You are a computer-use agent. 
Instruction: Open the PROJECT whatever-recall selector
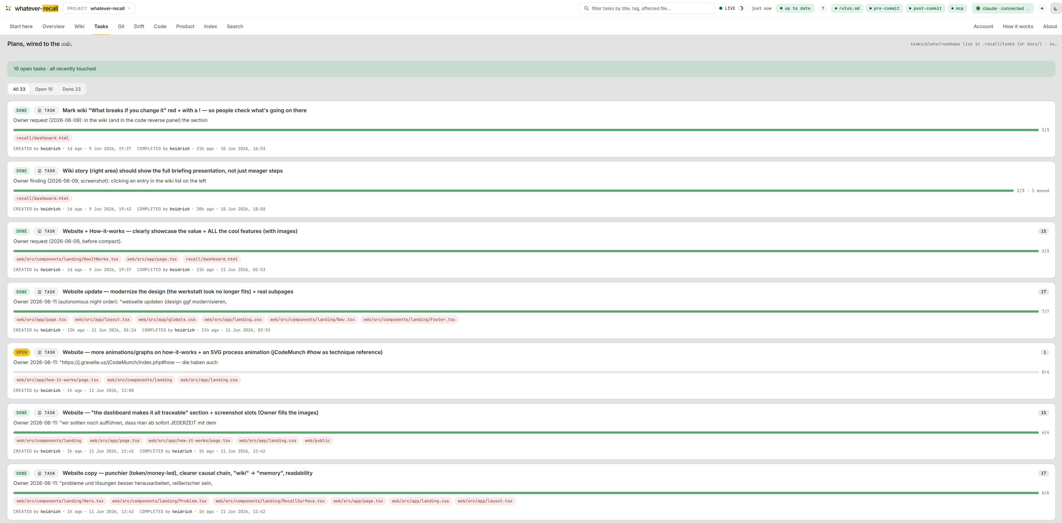[99, 8]
